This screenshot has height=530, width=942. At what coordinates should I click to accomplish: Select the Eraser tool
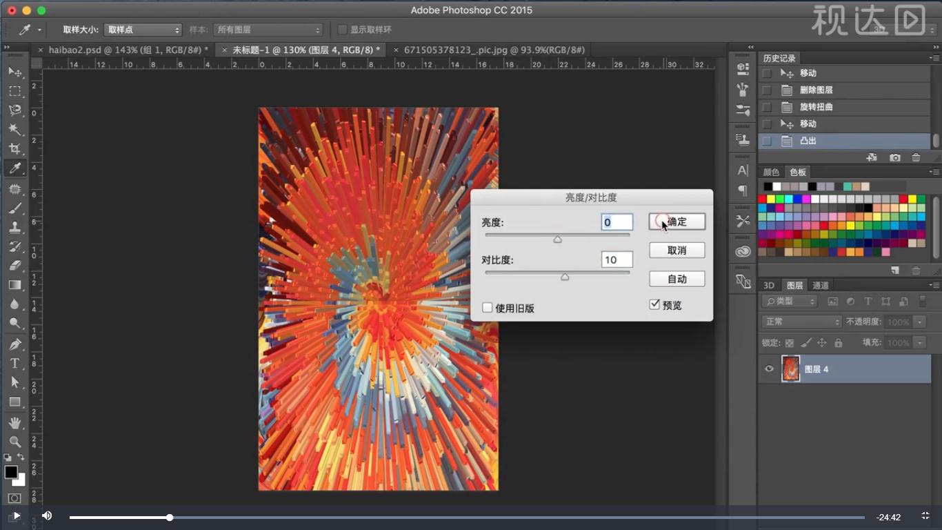click(x=14, y=266)
